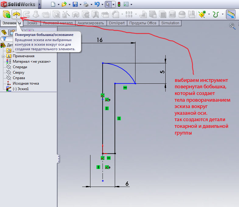Click the Measure ruler tool icon
This screenshot has width=239, height=207.
click(x=232, y=14)
